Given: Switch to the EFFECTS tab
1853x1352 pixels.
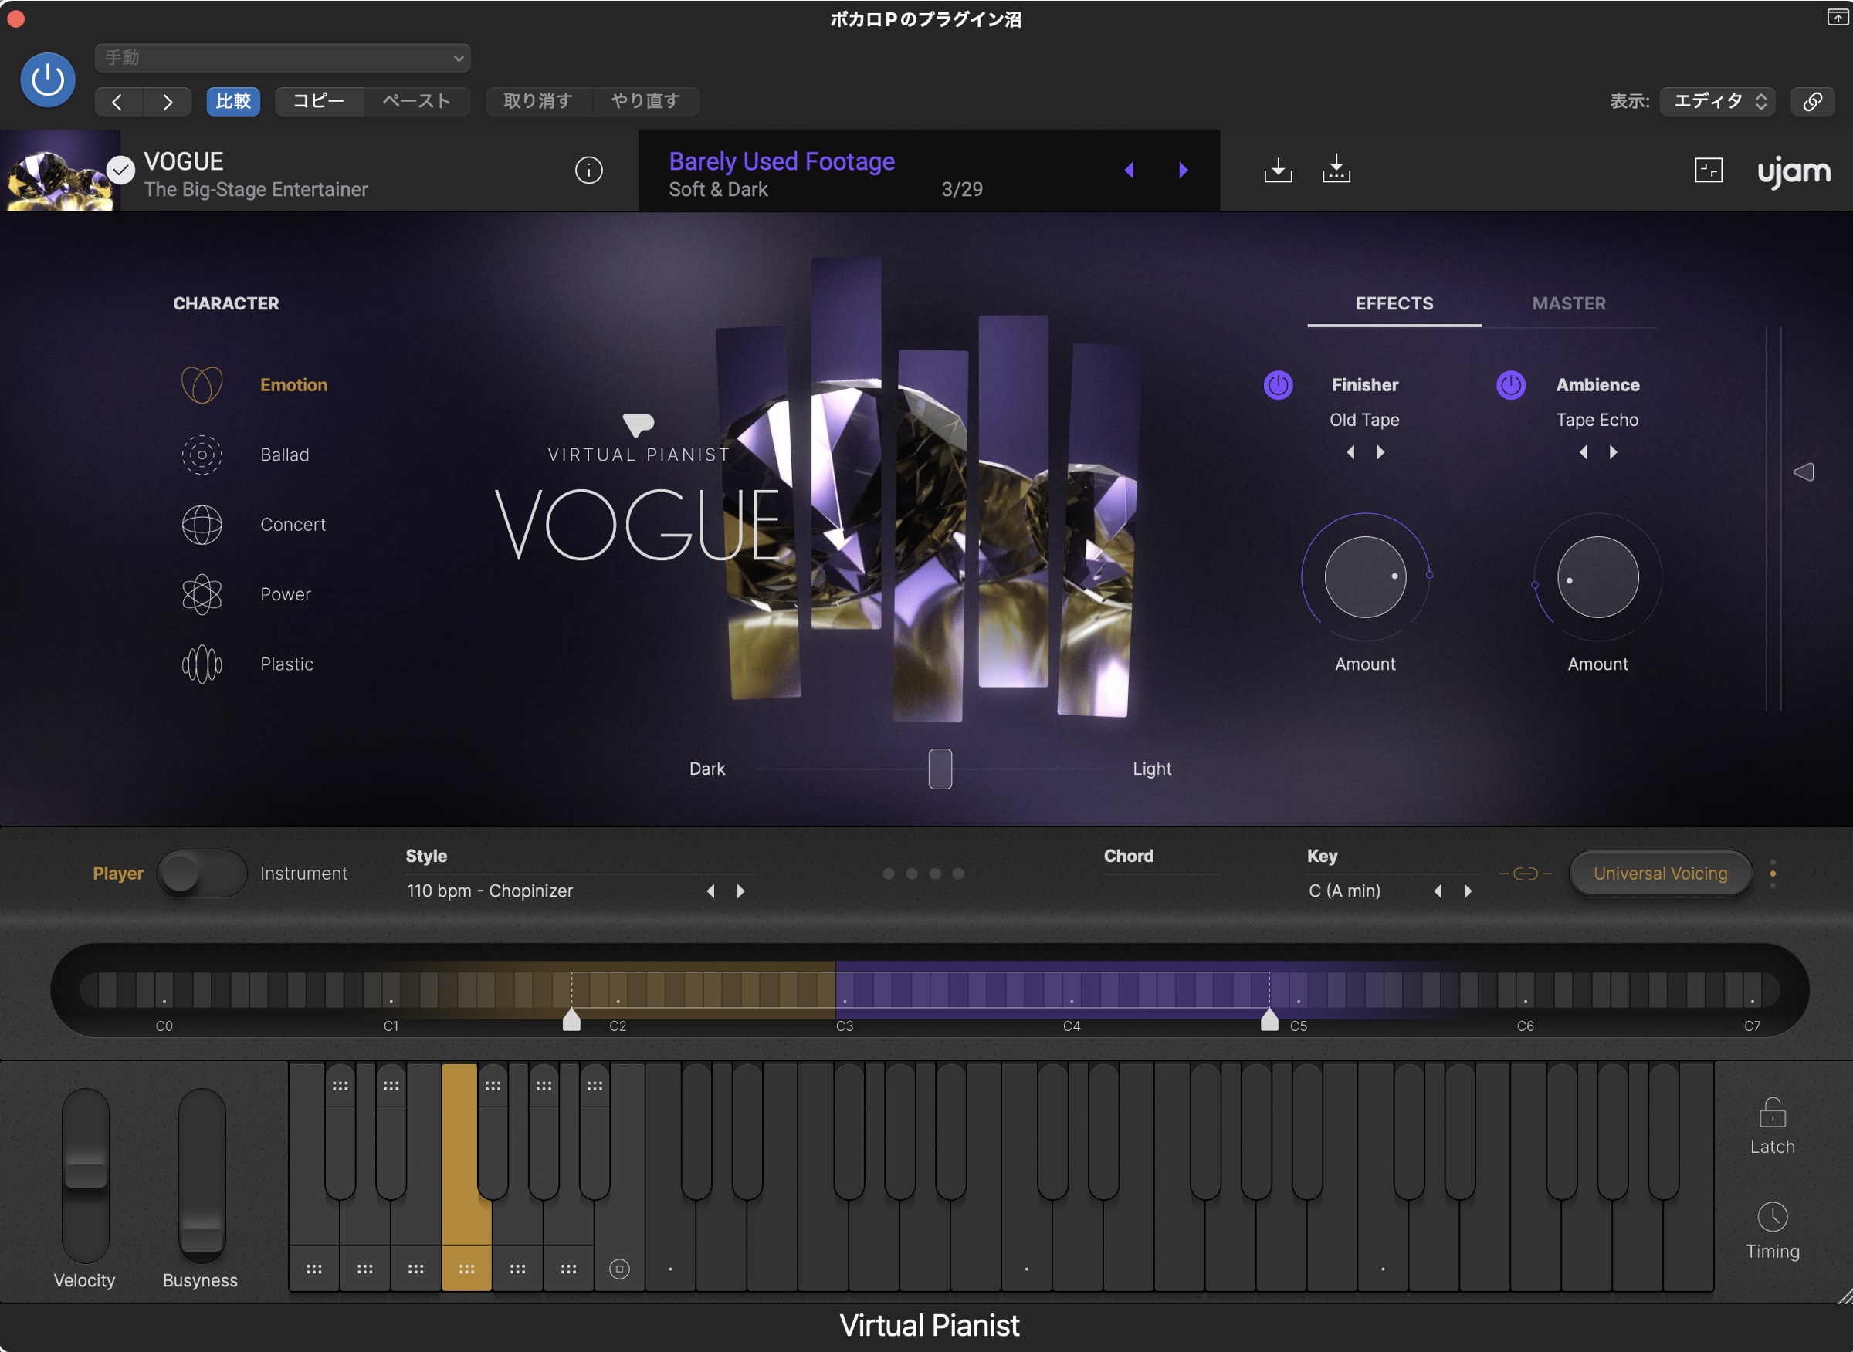Looking at the screenshot, I should click(1394, 303).
